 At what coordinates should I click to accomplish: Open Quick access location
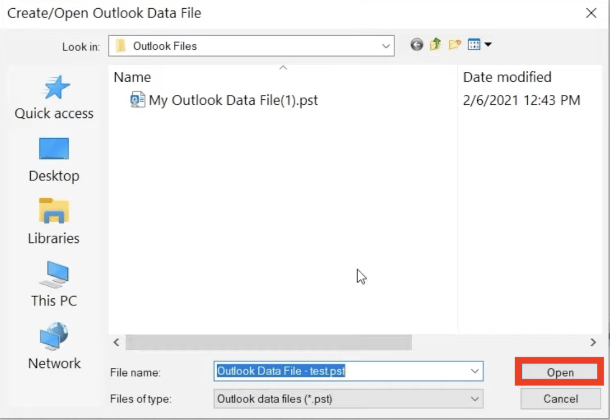[x=54, y=97]
